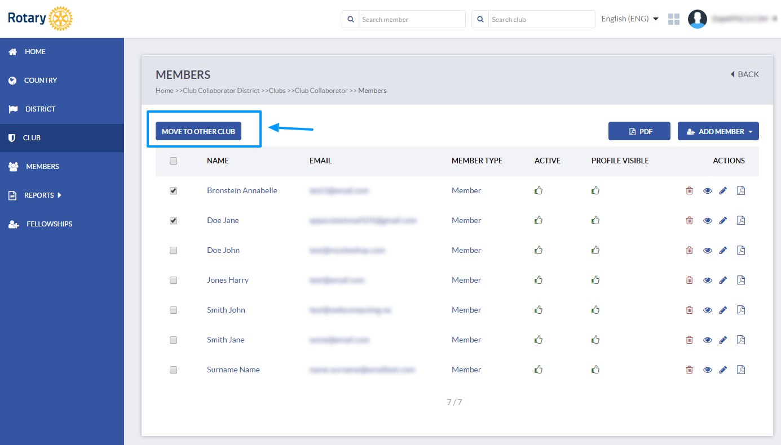Open the Home breadcrumb link
Screen dimensions: 781x445
point(165,91)
